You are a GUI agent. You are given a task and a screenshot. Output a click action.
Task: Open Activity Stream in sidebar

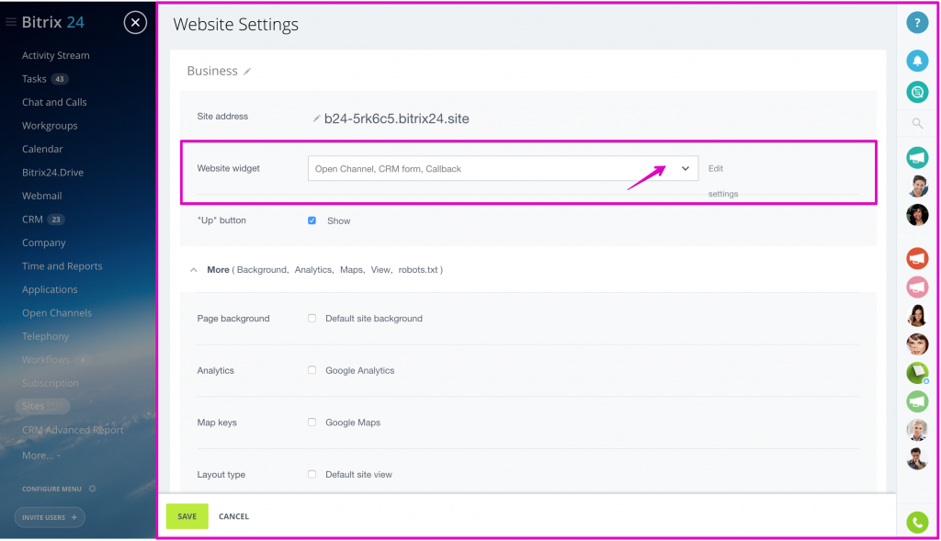click(x=56, y=55)
